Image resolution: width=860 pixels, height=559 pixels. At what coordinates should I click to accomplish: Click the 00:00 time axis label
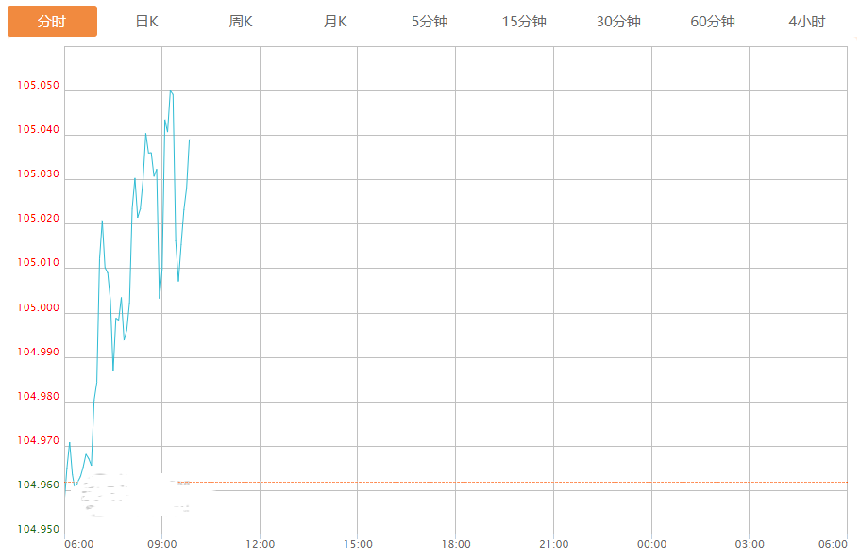pos(651,545)
